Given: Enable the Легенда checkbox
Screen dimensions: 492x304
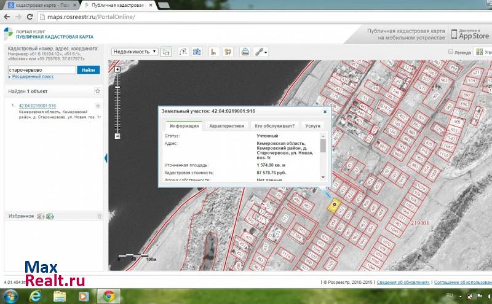Looking at the screenshot, I should coord(451,52).
